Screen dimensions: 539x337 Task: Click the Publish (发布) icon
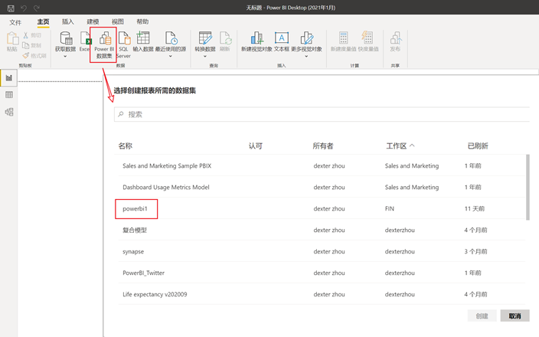pos(396,38)
